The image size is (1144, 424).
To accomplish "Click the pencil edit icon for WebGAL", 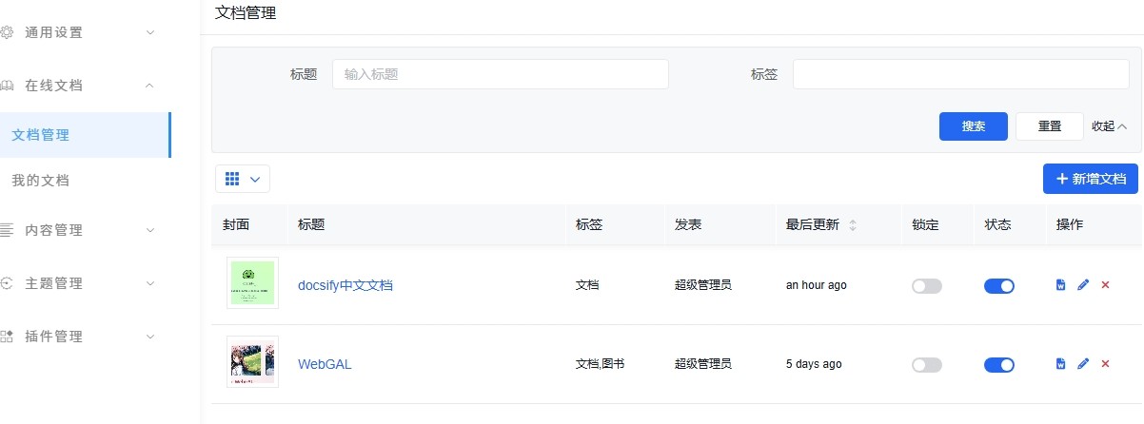I will [1083, 364].
